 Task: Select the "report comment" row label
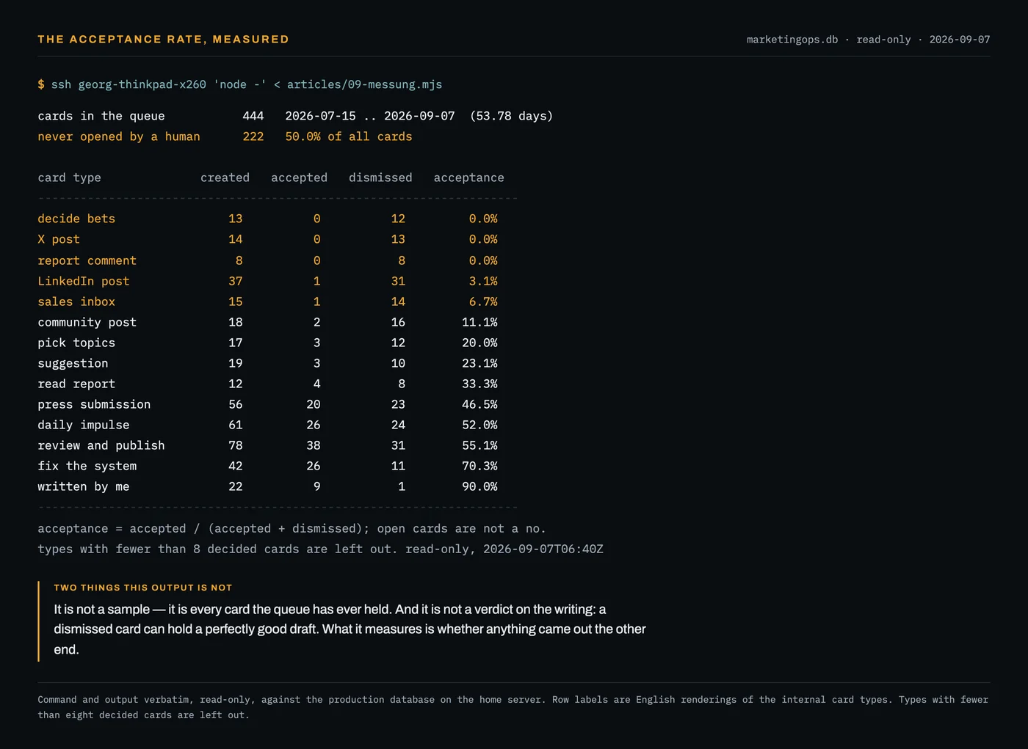[x=87, y=260]
